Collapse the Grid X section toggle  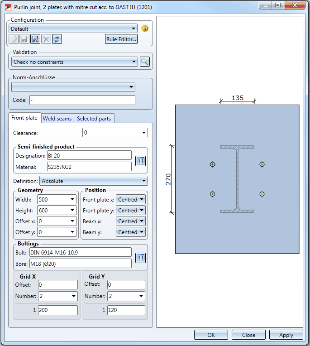point(17,276)
